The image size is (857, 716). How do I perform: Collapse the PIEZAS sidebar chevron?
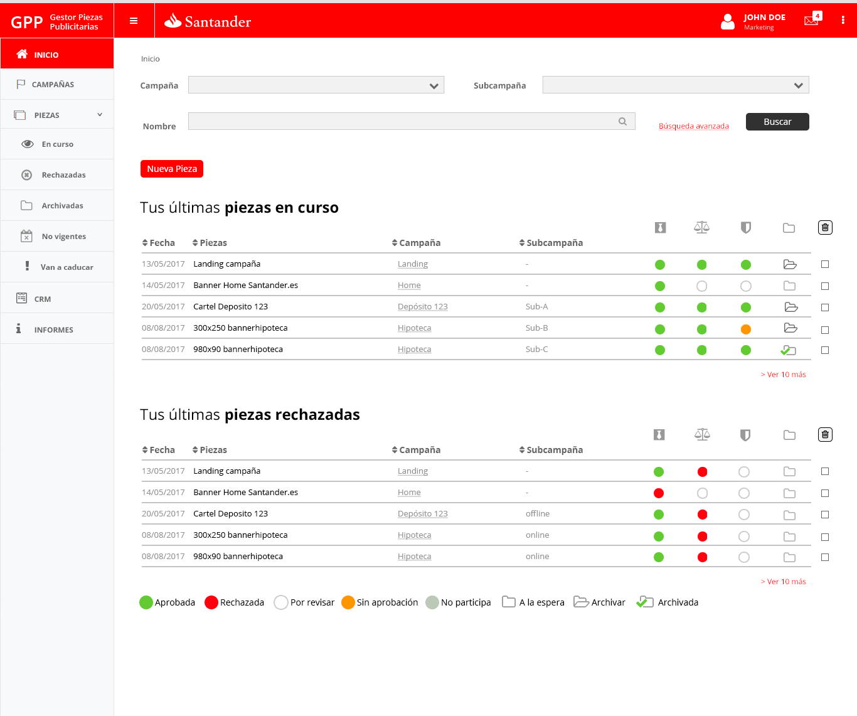100,115
